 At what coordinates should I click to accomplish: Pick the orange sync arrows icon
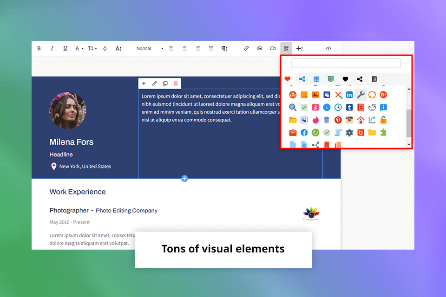pos(372,95)
